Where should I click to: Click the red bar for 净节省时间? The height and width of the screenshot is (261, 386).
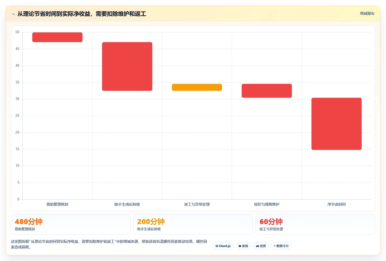[337, 124]
